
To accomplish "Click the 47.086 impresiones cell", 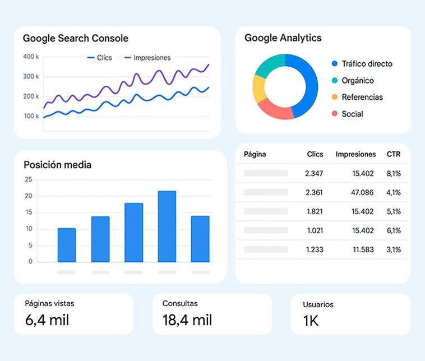I will (x=362, y=192).
